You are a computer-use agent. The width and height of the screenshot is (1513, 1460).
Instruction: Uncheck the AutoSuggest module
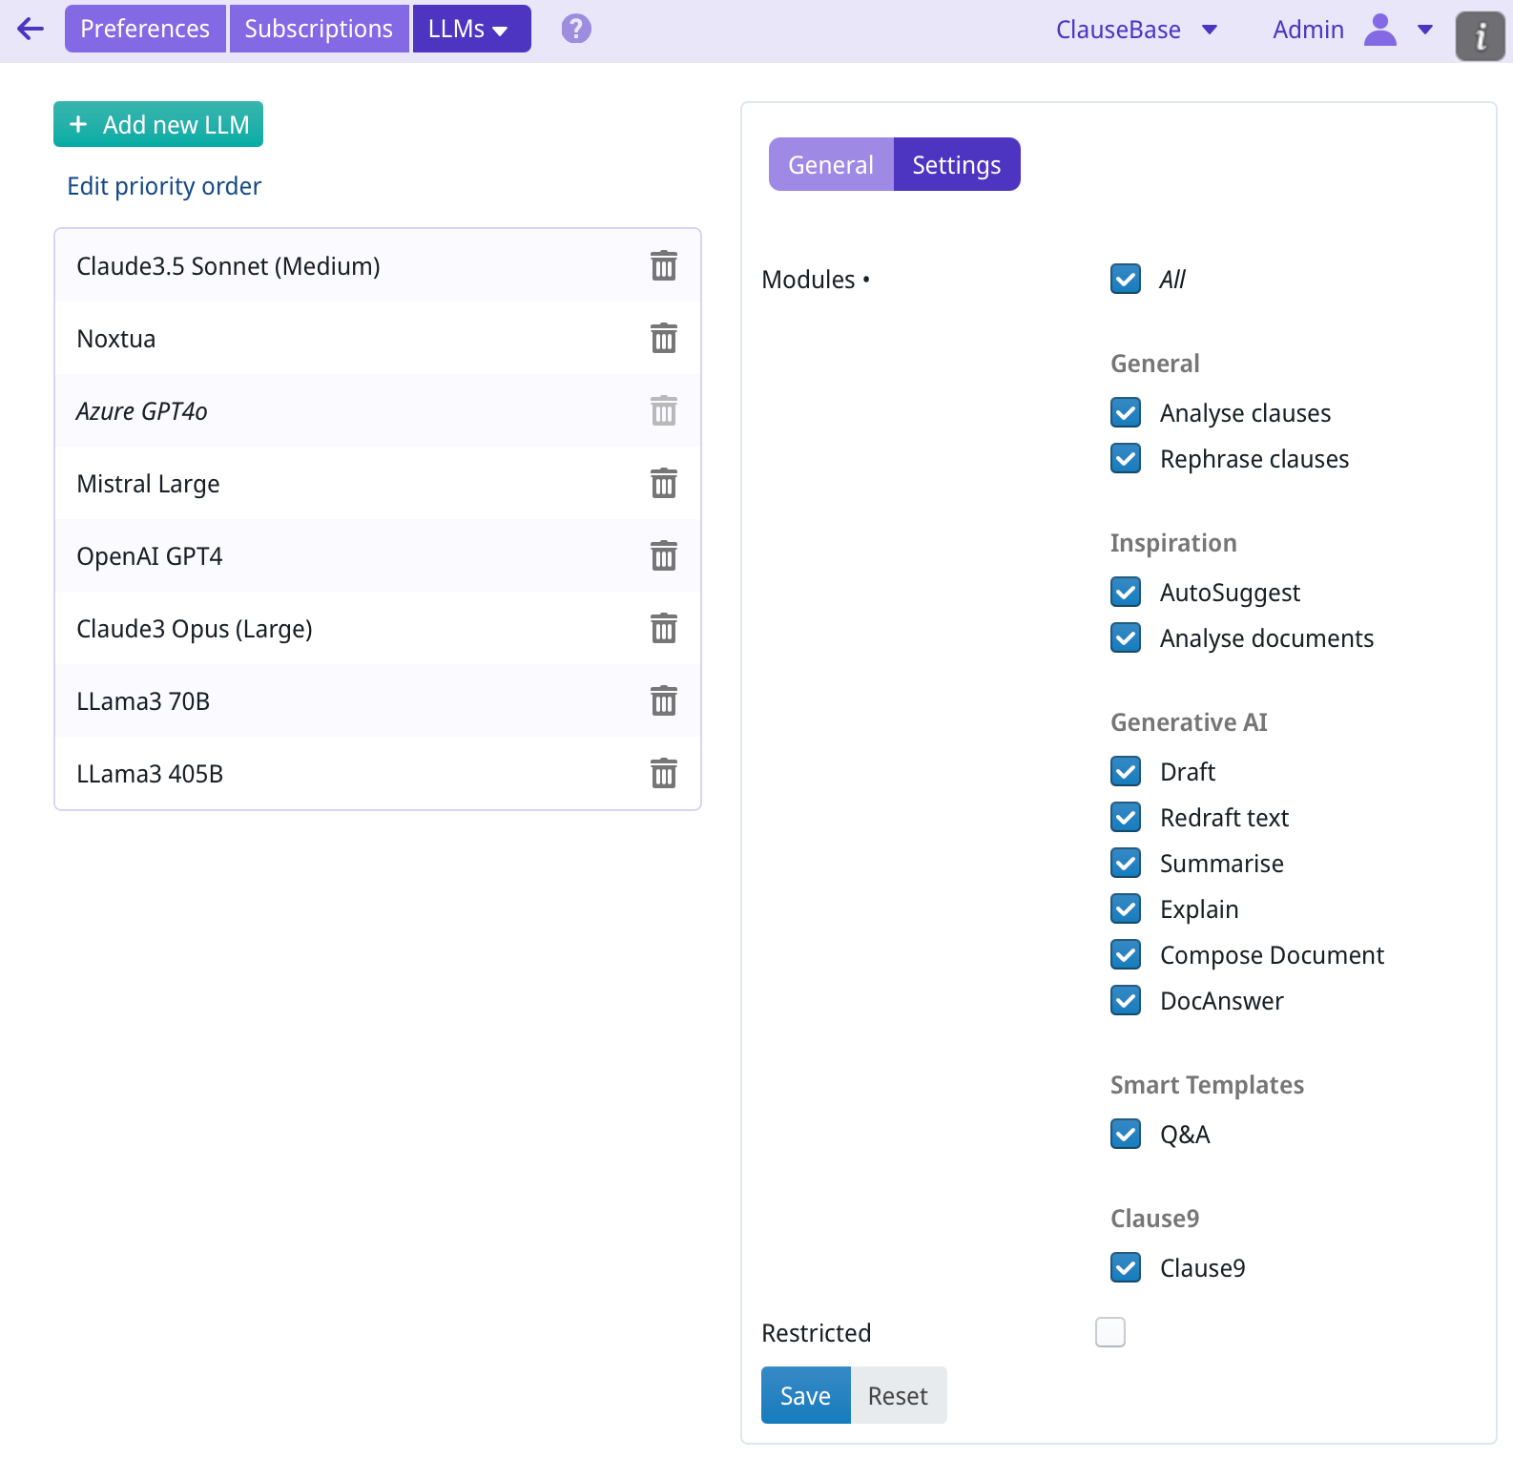pos(1126,593)
